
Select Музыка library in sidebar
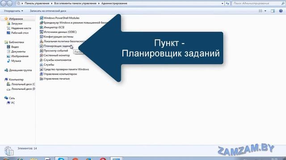coord(16,61)
